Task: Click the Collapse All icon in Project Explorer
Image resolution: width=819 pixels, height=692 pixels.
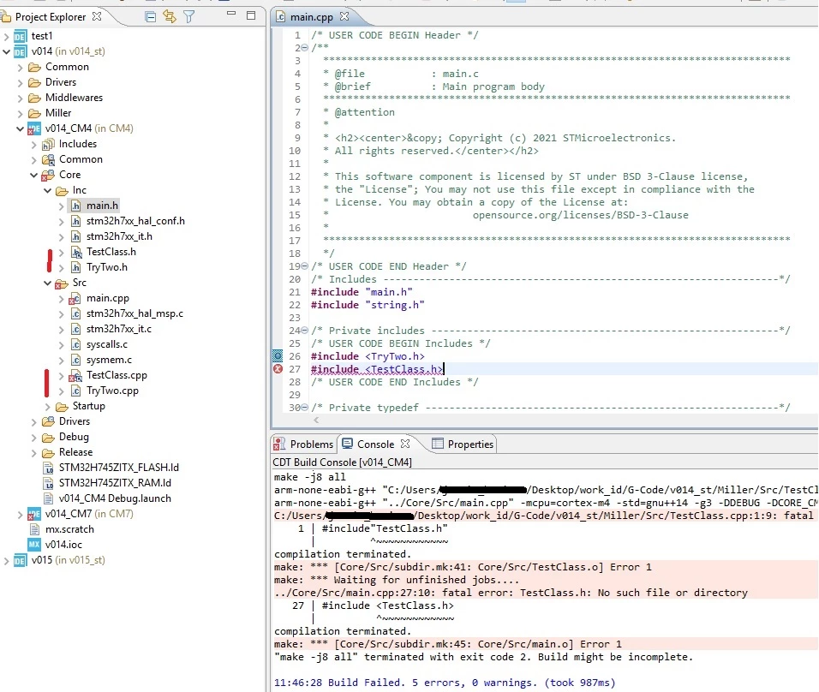Action: (151, 17)
